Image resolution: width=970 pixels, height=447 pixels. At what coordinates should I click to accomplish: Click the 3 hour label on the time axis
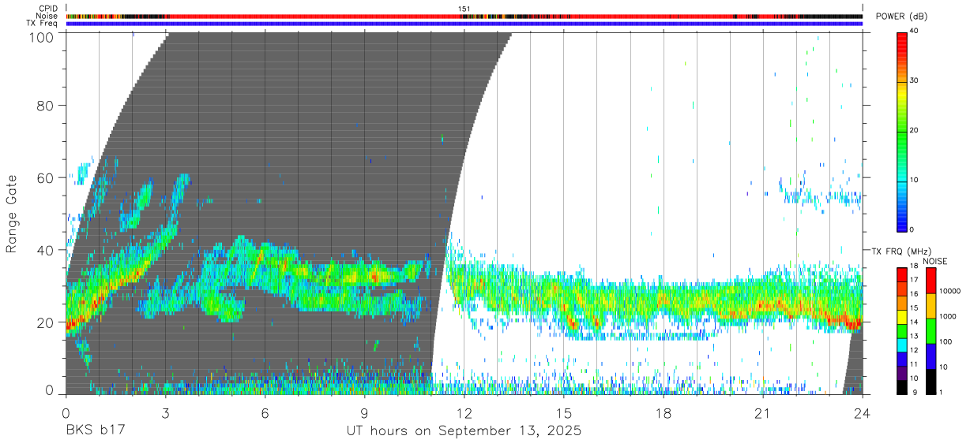[166, 413]
